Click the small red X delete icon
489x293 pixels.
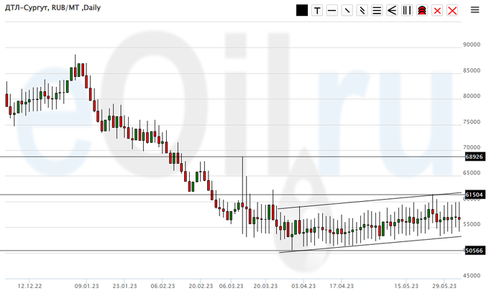point(437,11)
